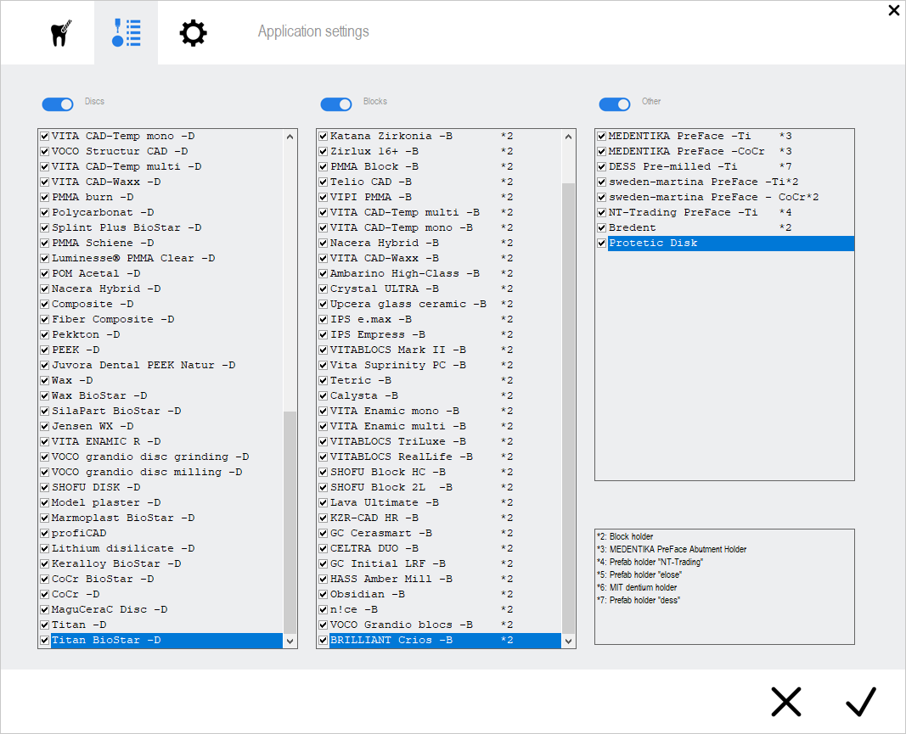Uncheck the Katana Zirkonia -B checkbox
Screen dimensions: 906x734
[x=323, y=136]
